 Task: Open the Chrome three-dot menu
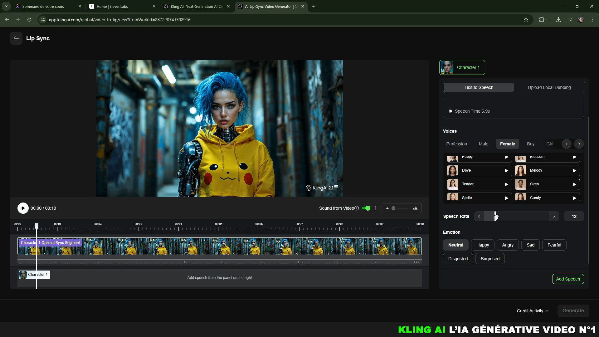click(592, 20)
